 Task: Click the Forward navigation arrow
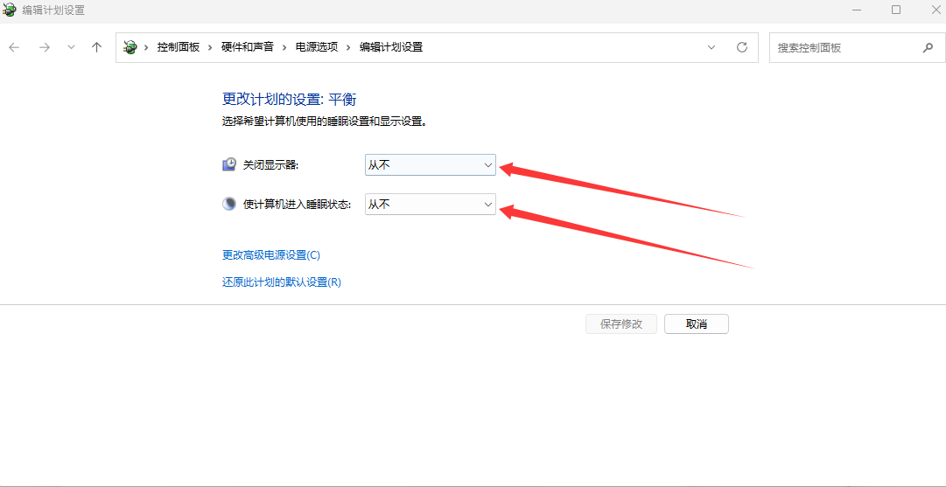click(x=44, y=47)
